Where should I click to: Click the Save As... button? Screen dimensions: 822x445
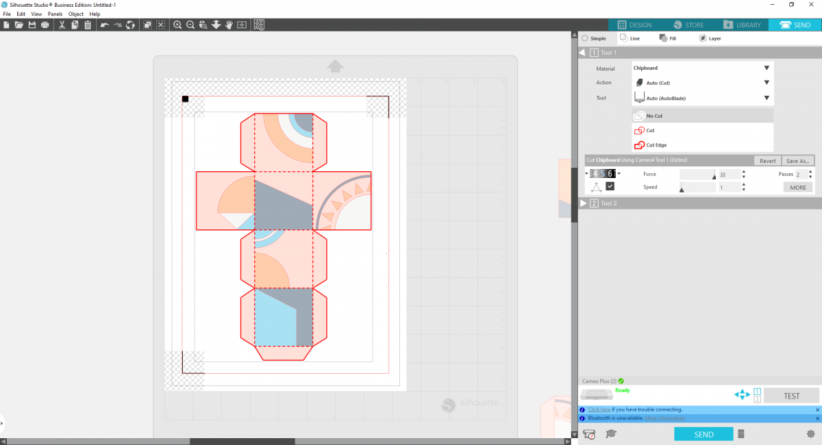[799, 161]
